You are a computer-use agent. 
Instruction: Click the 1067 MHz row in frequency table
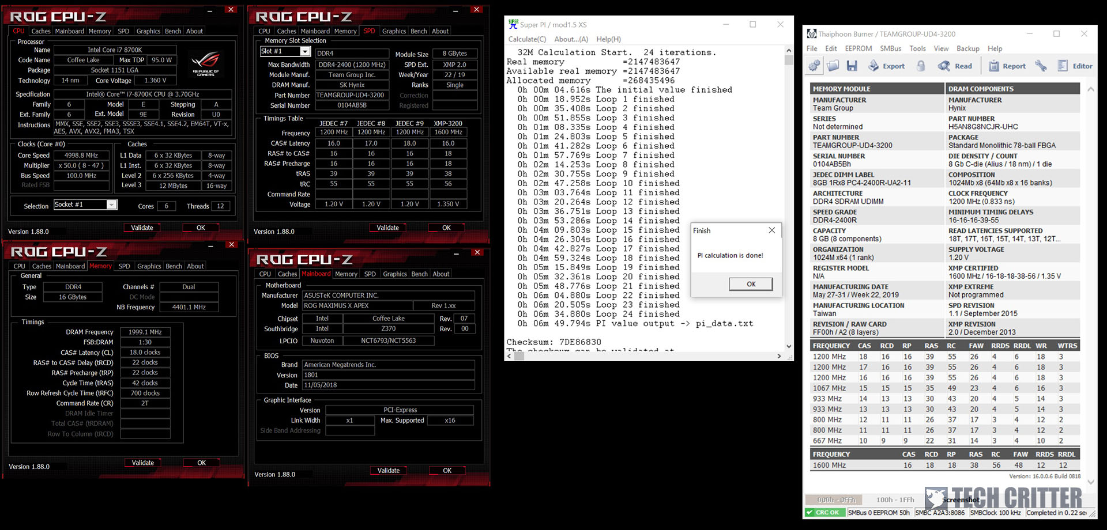(x=945, y=388)
